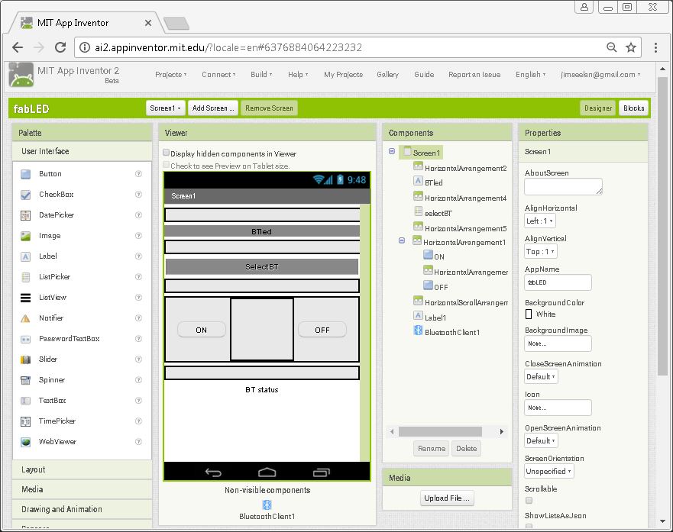Open the OpenScreenAnimation dropdown

coord(541,440)
